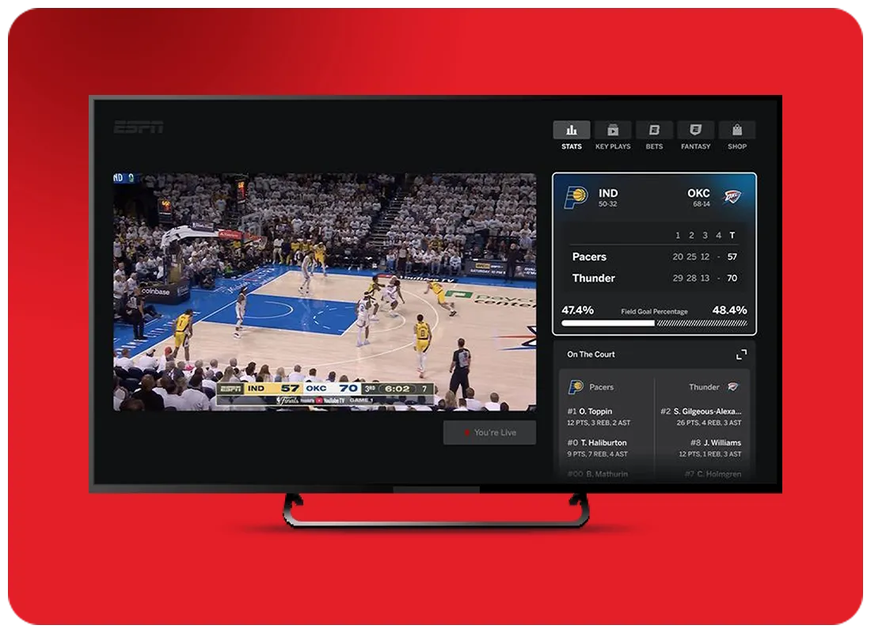Select the FANTASY label
Viewport: 871px width, 633px height.
[695, 146]
